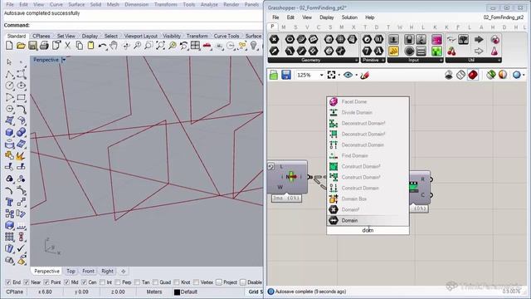Screen dimensions: 531x299
Task: Click the Default layer color swatch
Action: (x=177, y=292)
